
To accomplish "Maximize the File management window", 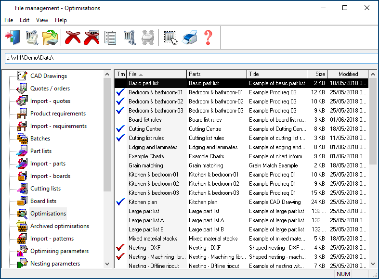I will tap(345, 8).
